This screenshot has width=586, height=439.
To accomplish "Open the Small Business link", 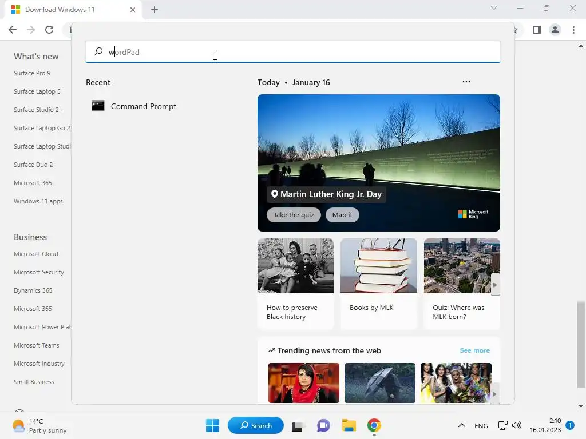I will [34, 382].
